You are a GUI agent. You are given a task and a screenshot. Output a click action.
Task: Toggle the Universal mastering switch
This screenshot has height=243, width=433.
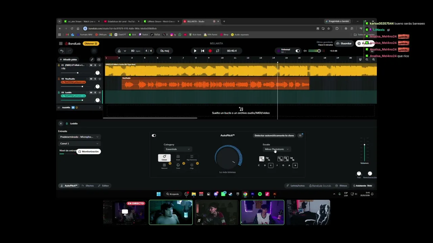click(x=298, y=51)
